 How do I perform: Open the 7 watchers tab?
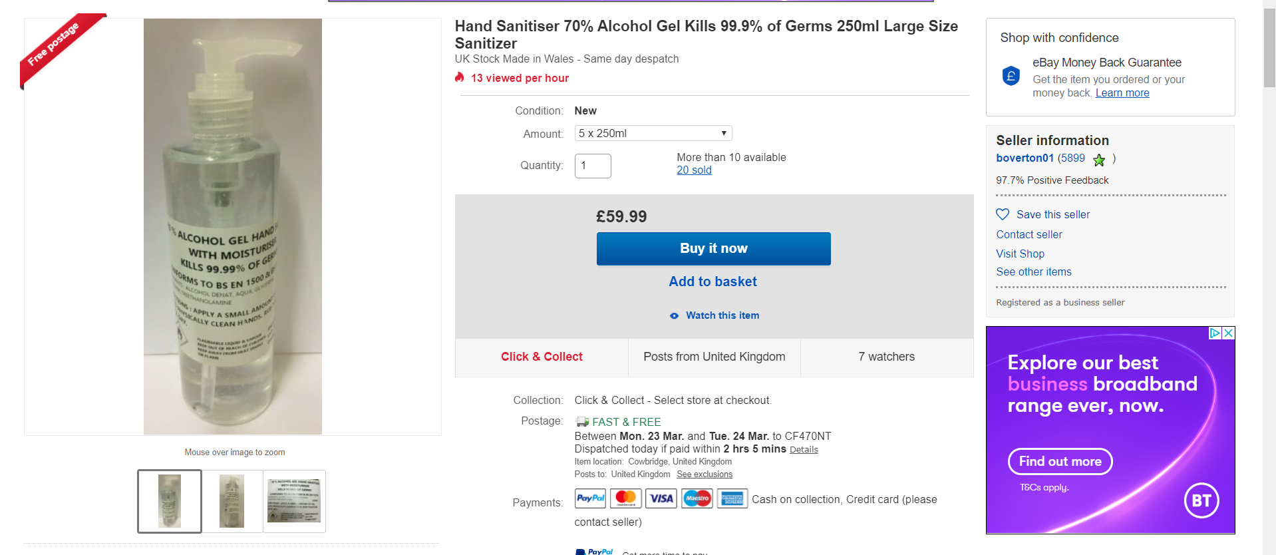click(886, 357)
